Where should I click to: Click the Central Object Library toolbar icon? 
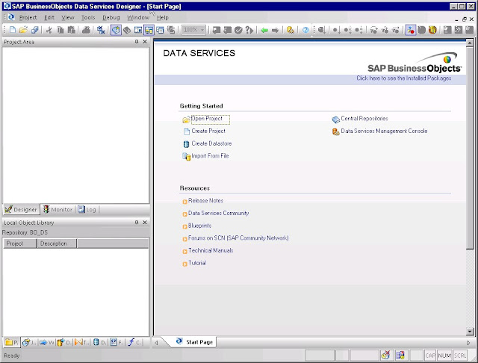pos(127,30)
